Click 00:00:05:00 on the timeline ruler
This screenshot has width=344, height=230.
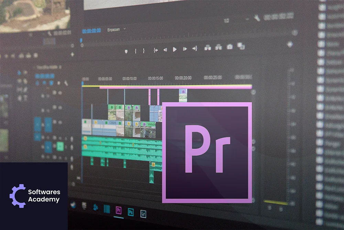105,79
